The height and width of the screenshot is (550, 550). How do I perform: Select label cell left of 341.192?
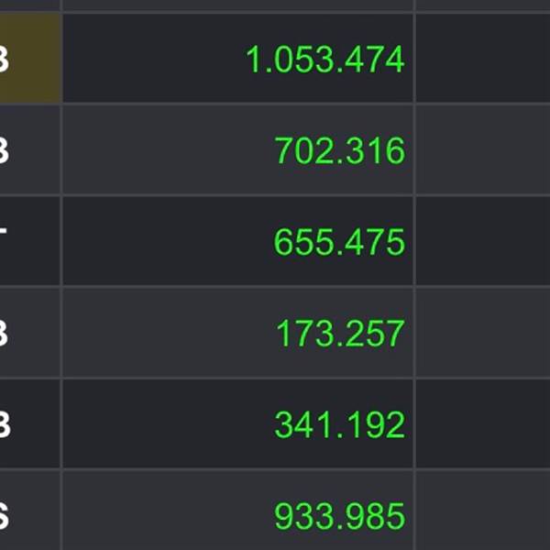pyautogui.click(x=30, y=423)
